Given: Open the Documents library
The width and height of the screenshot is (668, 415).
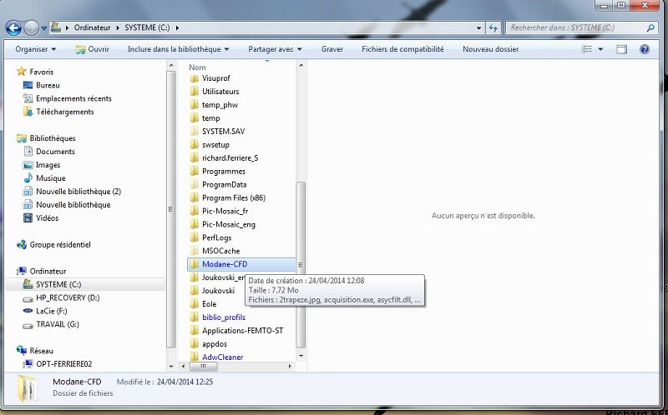Looking at the screenshot, I should click(55, 152).
